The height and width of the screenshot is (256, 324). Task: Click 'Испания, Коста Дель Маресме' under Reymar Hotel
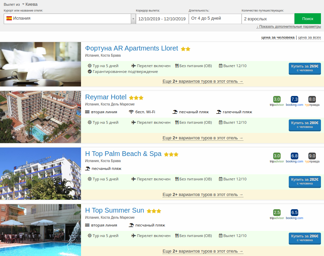coord(110,104)
